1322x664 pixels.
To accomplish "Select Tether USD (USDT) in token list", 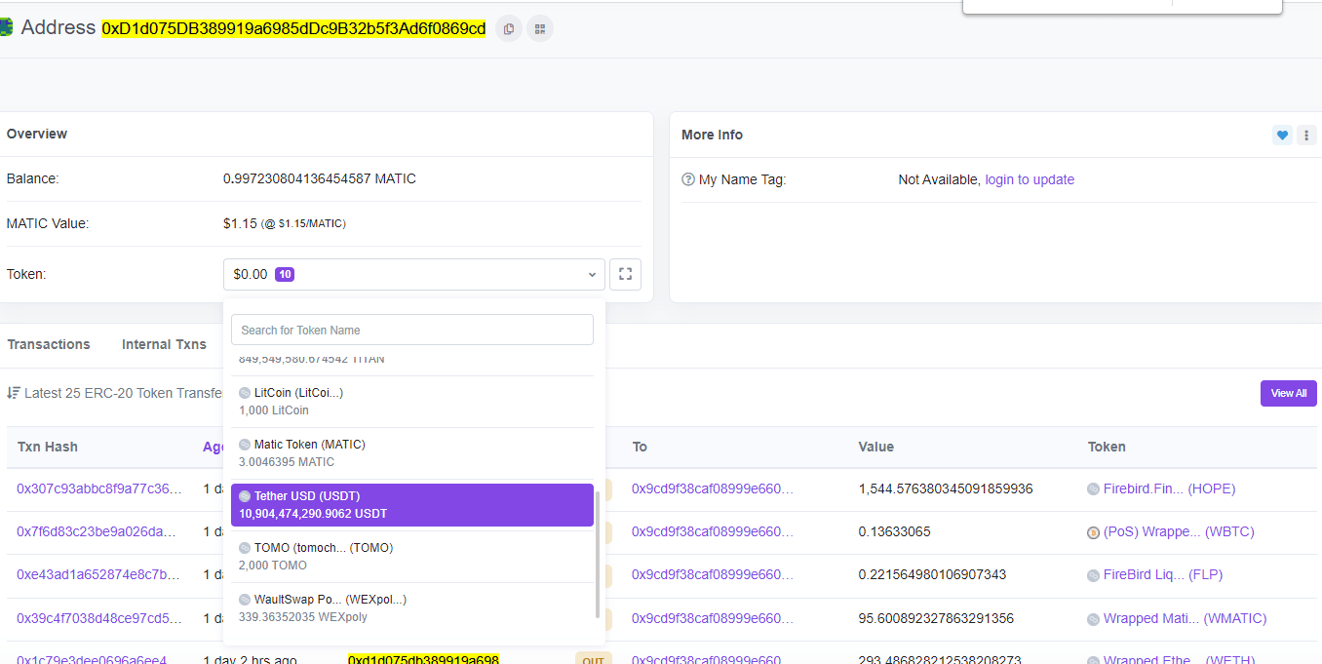I will click(x=412, y=505).
